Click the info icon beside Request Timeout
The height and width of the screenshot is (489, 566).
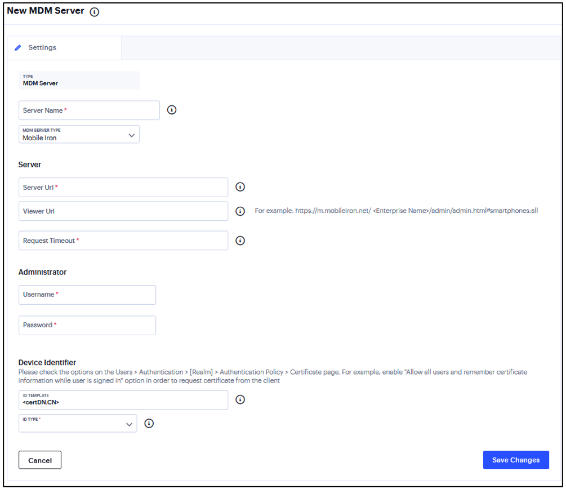(240, 241)
